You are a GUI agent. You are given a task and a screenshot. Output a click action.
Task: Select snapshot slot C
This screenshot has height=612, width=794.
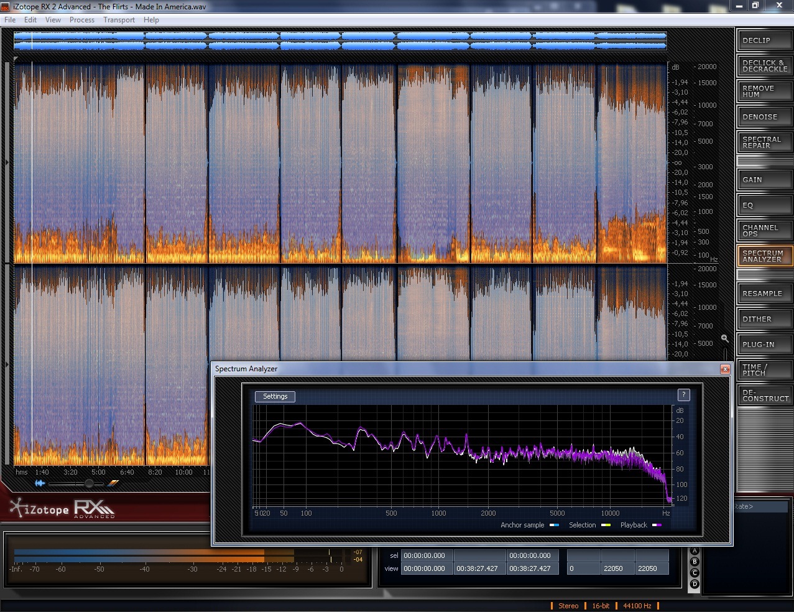[x=695, y=573]
